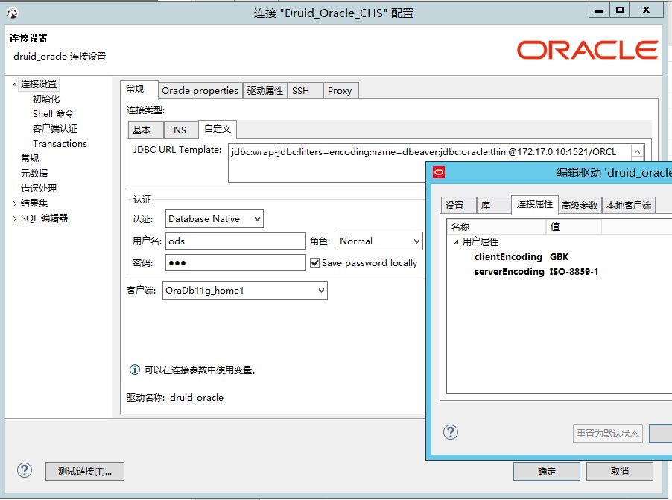This screenshot has height=500, width=672.
Task: Select Transactions in the settings tree
Action: pos(60,144)
